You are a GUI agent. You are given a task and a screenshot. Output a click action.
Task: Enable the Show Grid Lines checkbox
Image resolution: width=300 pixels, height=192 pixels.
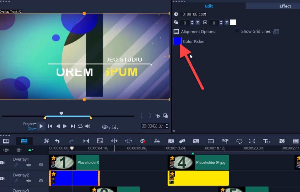click(x=237, y=31)
